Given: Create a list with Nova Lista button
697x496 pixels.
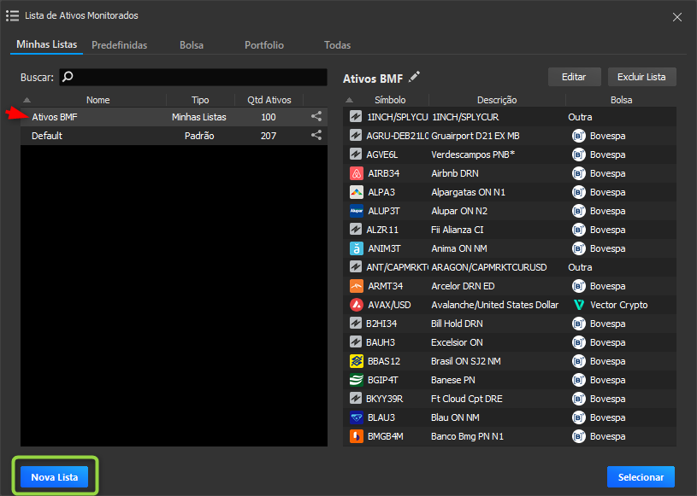Looking at the screenshot, I should pyautogui.click(x=54, y=477).
